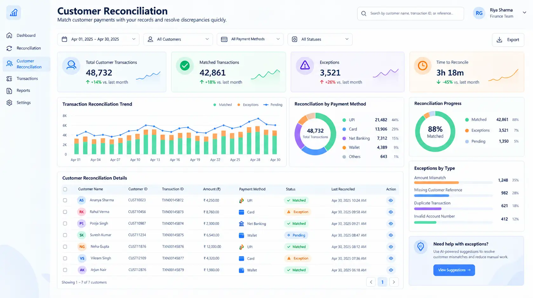Click the UPI logo in Ananya Sharma row
533x298 pixels.
click(x=241, y=201)
